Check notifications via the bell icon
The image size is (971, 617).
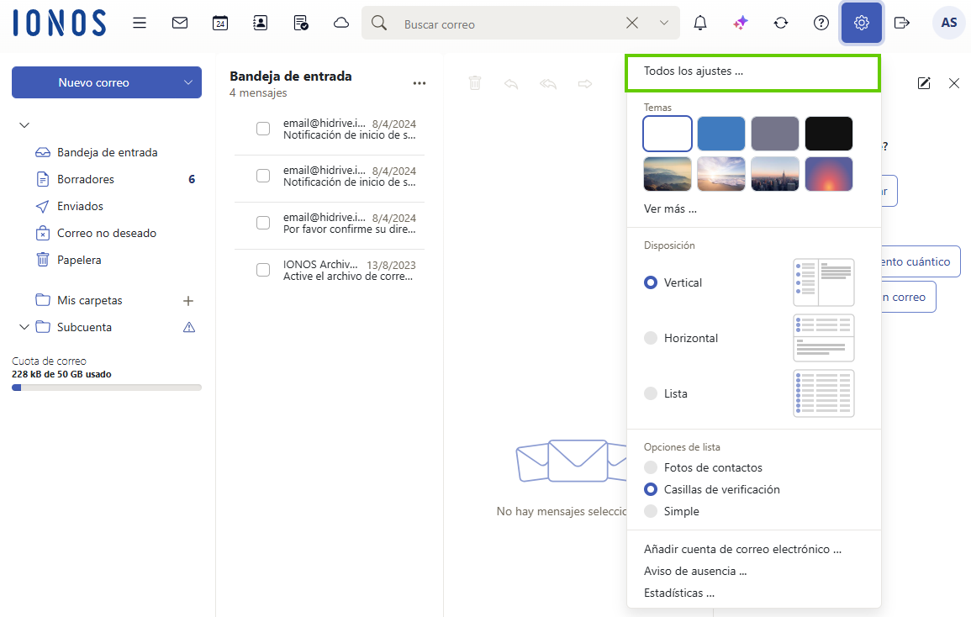coord(699,23)
